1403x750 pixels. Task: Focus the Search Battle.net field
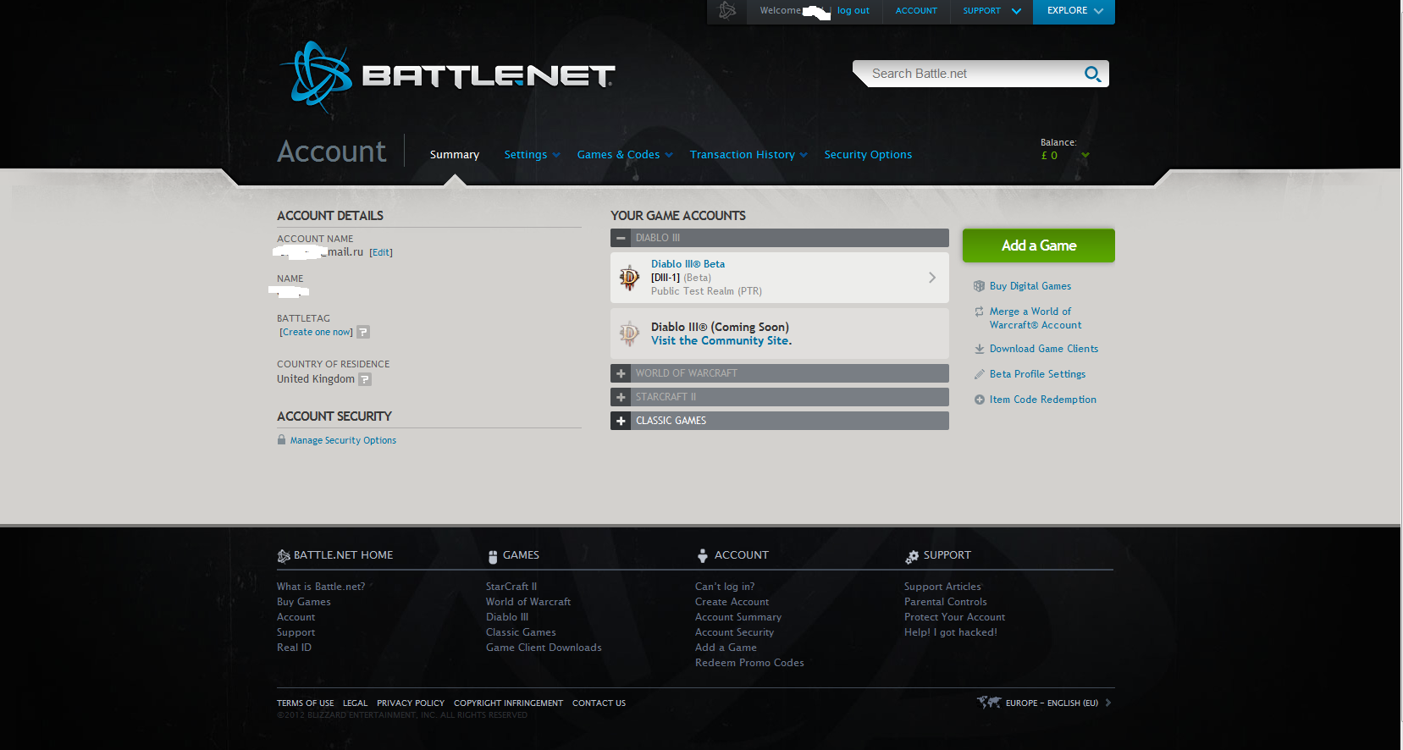(974, 74)
